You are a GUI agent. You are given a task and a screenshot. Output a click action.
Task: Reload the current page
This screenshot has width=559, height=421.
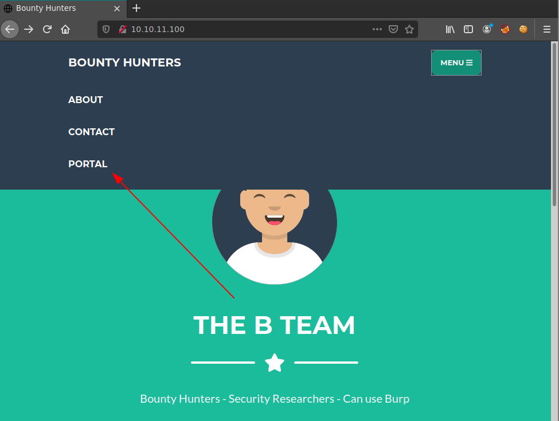pyautogui.click(x=47, y=29)
